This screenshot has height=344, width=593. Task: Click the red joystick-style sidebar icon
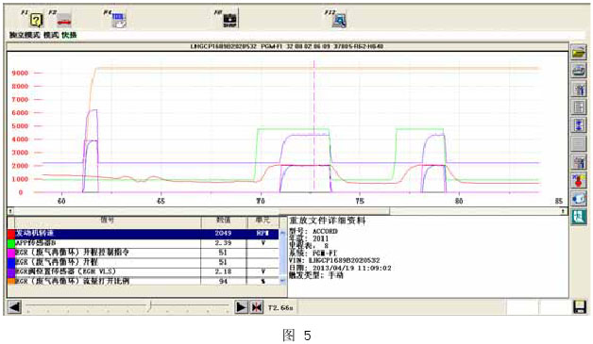pyautogui.click(x=579, y=180)
